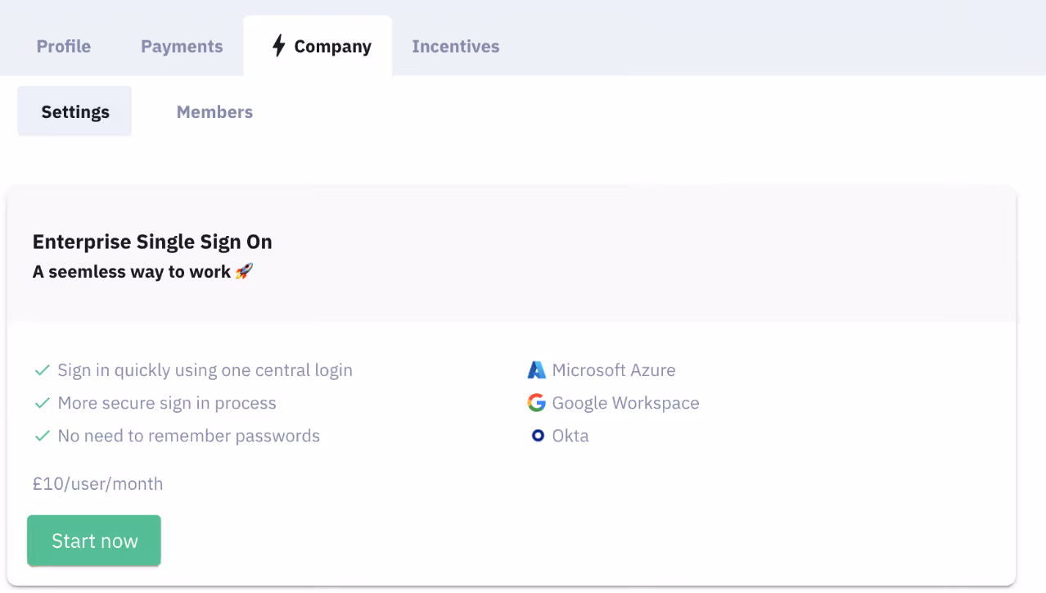Switch to the Incentives tab
This screenshot has height=593, width=1046.
(456, 46)
